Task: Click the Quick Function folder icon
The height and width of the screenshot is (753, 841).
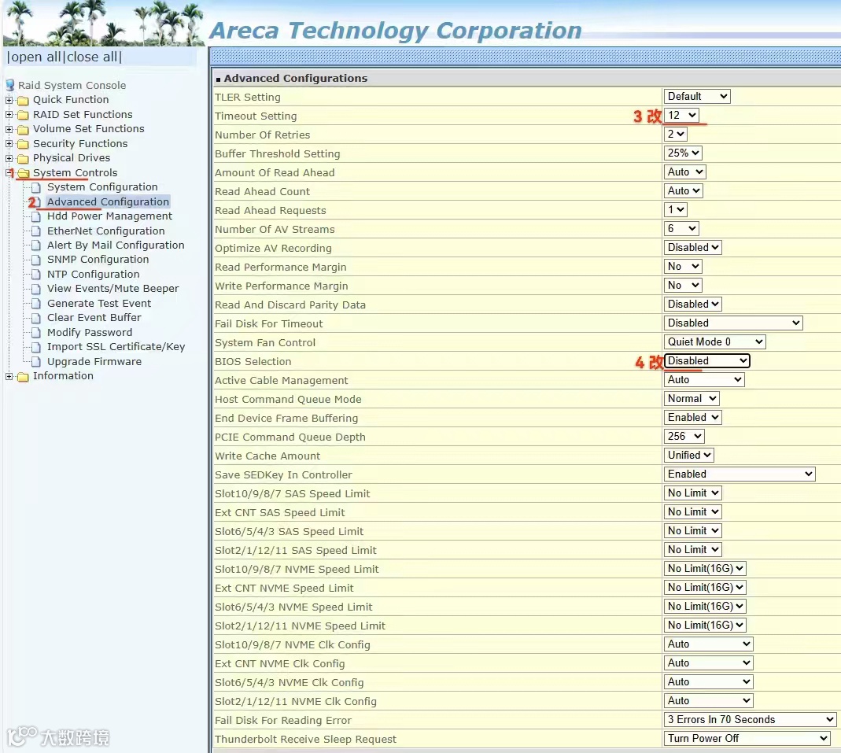Action: 23,100
